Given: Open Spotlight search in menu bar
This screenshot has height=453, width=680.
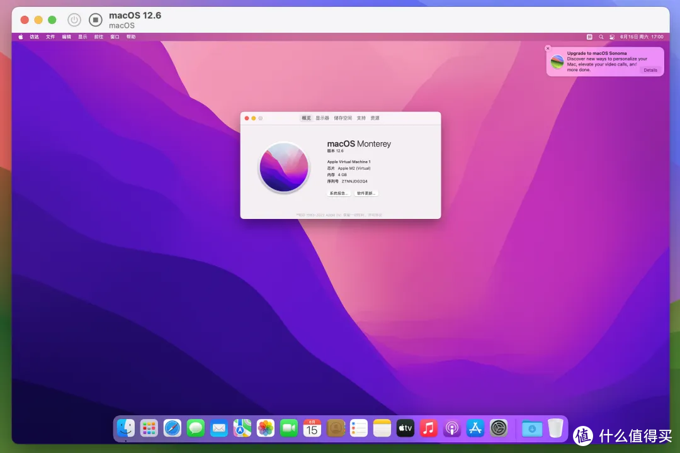Looking at the screenshot, I should tap(601, 37).
